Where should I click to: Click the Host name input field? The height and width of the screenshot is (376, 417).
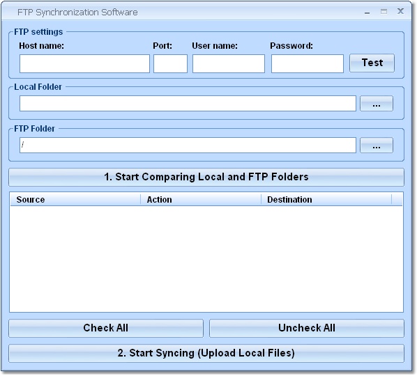[x=84, y=64]
